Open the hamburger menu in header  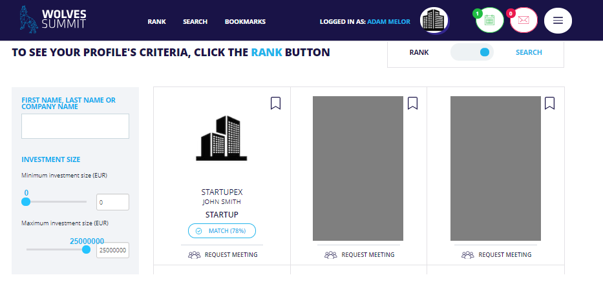558,21
